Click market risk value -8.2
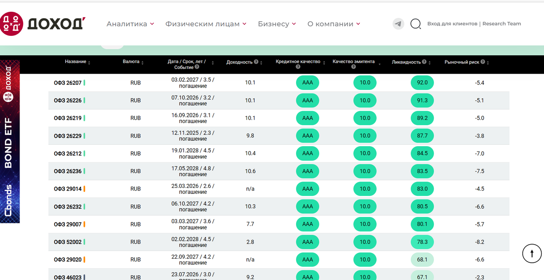This screenshot has width=544, height=280. pyautogui.click(x=480, y=242)
